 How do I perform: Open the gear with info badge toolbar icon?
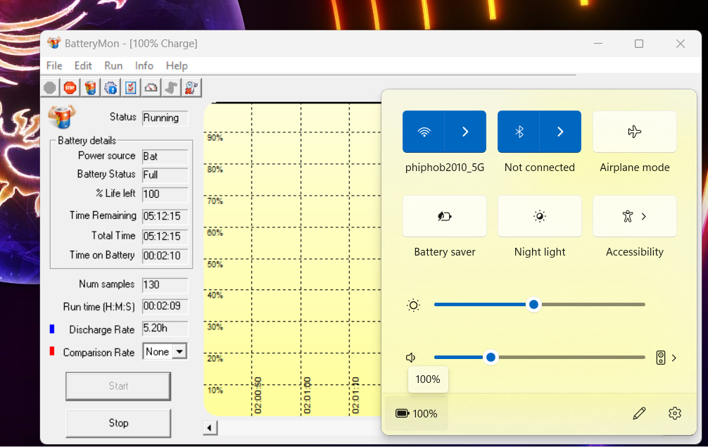(x=110, y=87)
